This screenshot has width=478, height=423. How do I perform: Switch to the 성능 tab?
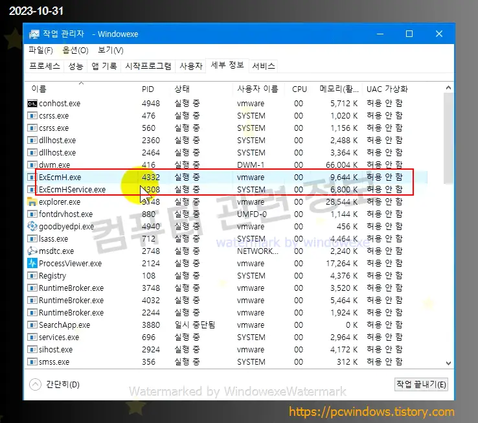click(76, 66)
